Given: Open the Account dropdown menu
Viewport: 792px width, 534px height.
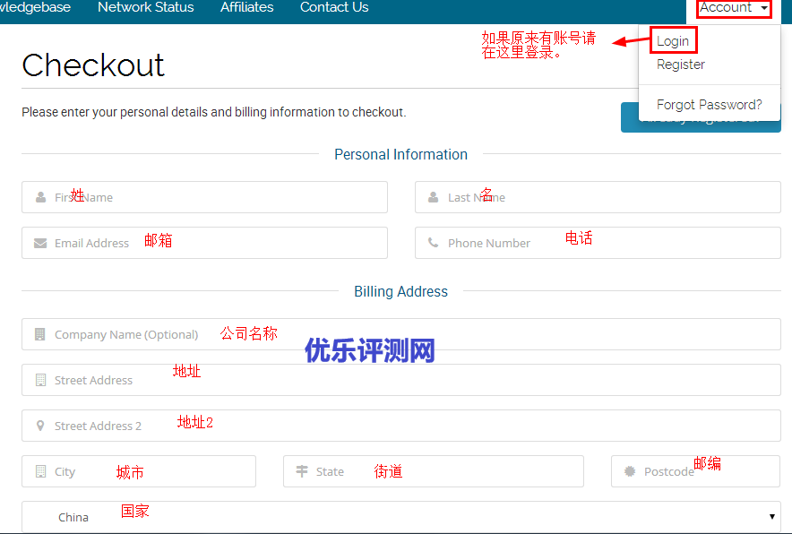Looking at the screenshot, I should (x=734, y=8).
